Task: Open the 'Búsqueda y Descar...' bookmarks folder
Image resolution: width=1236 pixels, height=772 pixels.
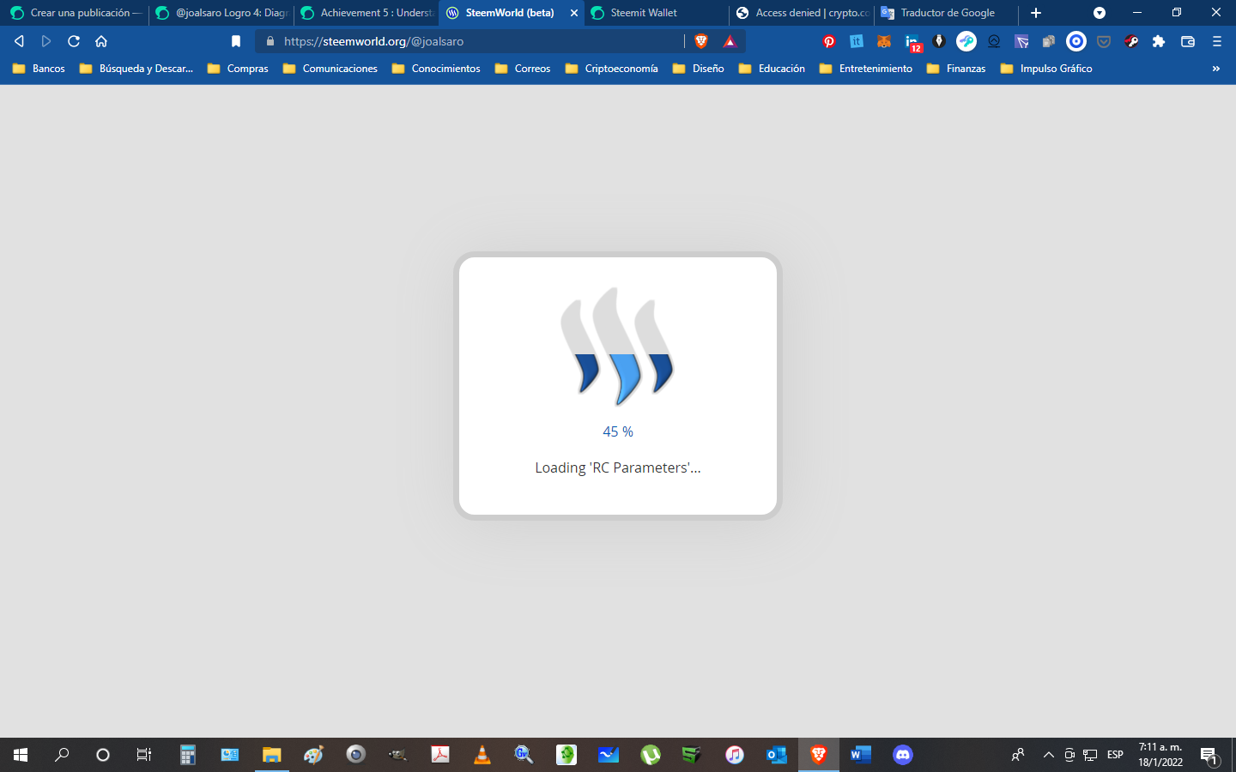Action: click(136, 69)
